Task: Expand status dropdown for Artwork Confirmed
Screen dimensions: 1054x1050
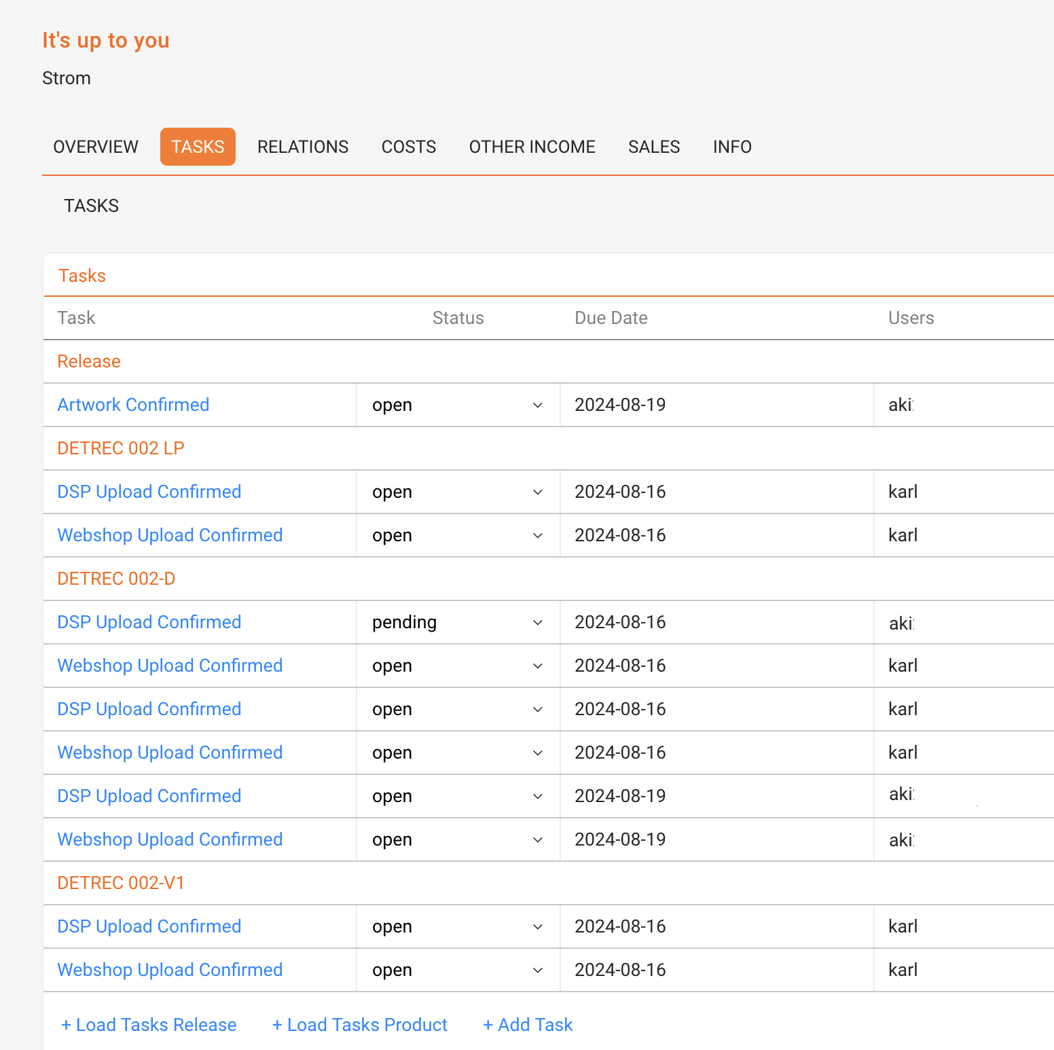Action: tap(458, 405)
